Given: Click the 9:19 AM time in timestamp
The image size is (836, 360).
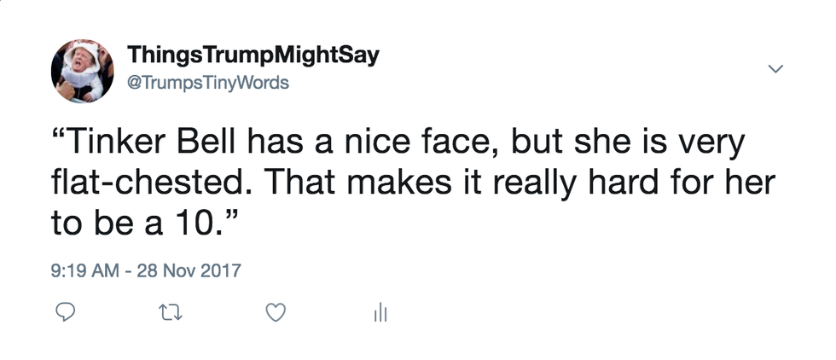Looking at the screenshot, I should pyautogui.click(x=84, y=271).
